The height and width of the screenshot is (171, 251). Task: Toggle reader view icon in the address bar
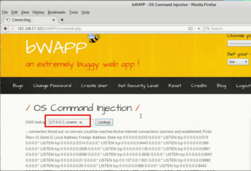pos(190,28)
